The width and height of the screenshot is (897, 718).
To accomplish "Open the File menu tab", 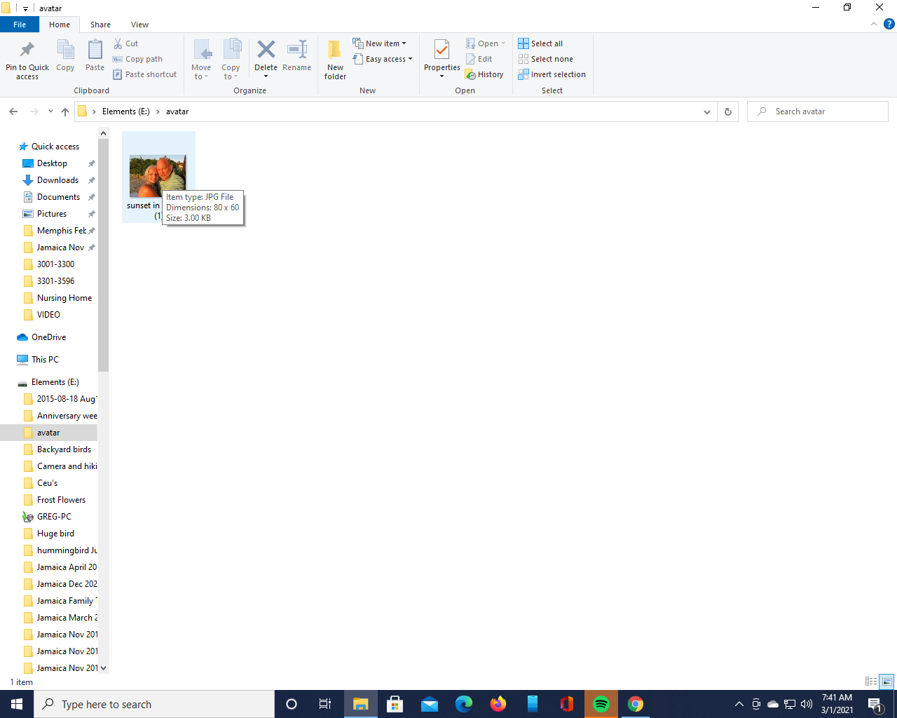I will click(20, 25).
